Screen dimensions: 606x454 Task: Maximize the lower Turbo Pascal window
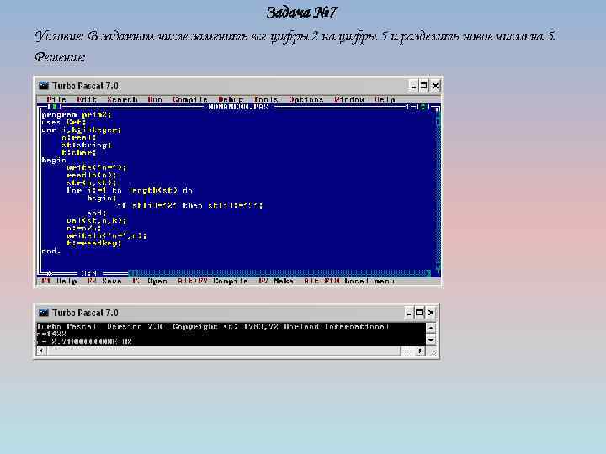pyautogui.click(x=419, y=313)
